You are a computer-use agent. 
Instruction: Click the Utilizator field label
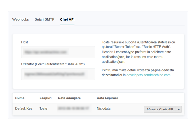53,64
